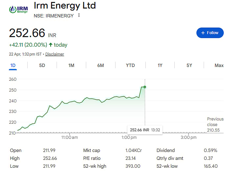Viewport: 229px width, 171px height.
Task: Select the 6M chart range tab
Action: [x=101, y=65]
